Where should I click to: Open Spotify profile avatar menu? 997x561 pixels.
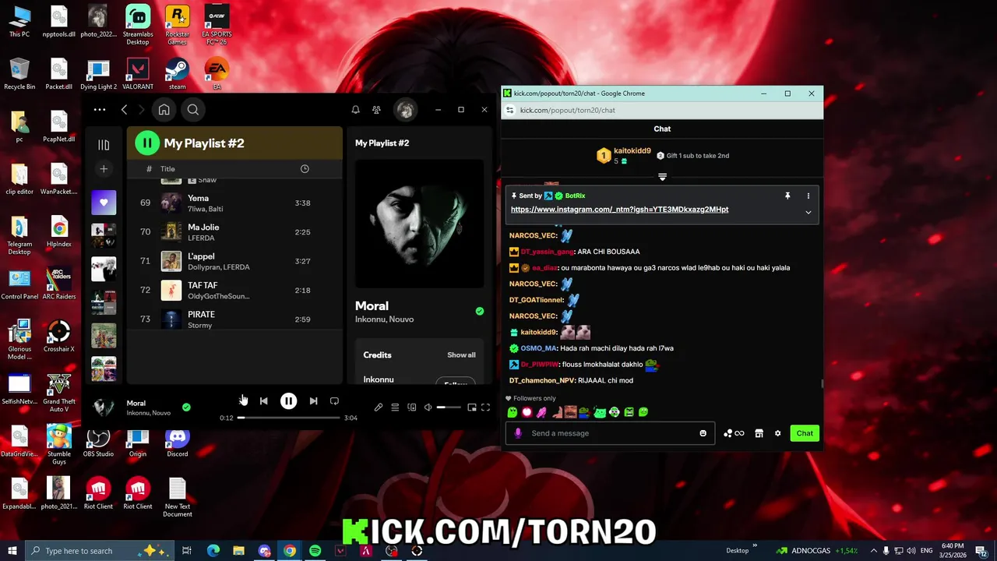click(405, 110)
